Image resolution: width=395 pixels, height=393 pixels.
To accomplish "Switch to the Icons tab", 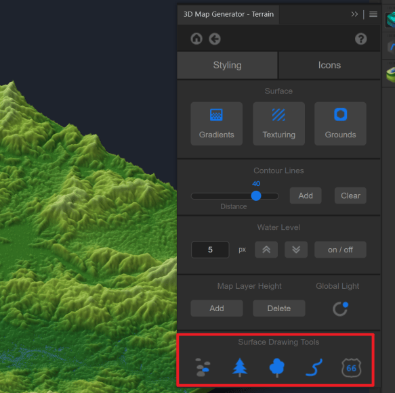I will click(x=329, y=65).
